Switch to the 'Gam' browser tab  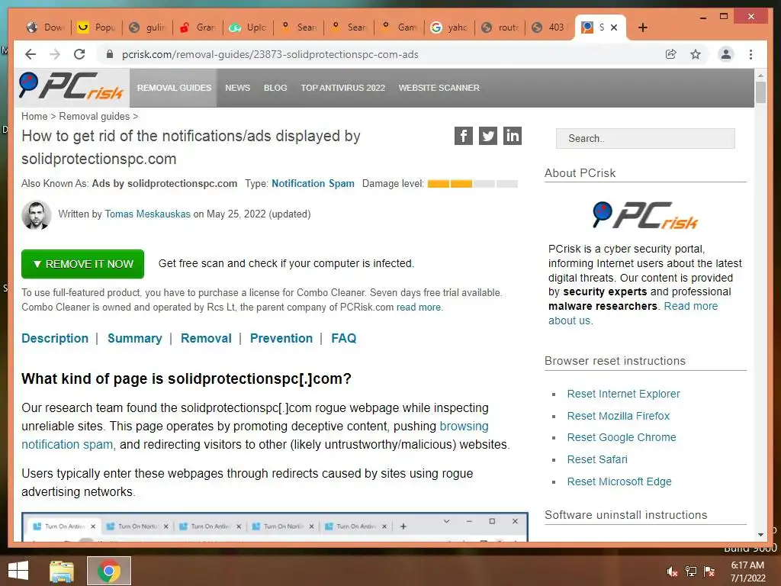pos(400,27)
